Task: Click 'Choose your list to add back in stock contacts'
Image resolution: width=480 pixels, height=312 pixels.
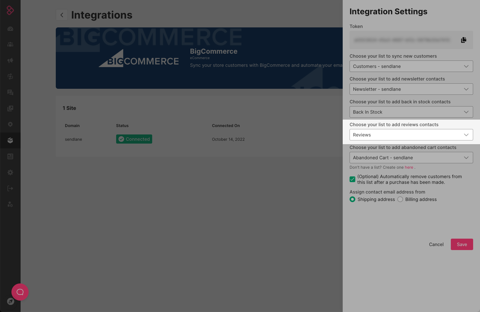Action: (400, 102)
